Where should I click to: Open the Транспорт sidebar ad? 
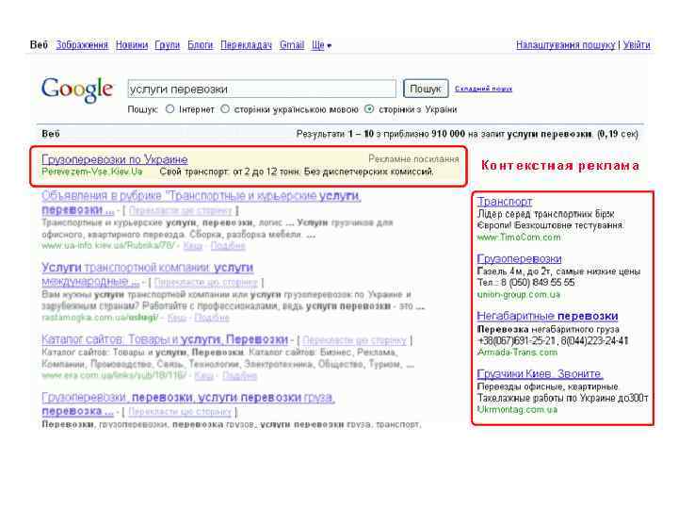505,202
